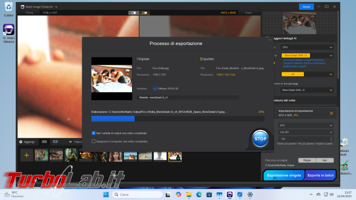Click the Tutte back-arrow icon in the thumbnail toolbar
The width and height of the screenshot is (356, 200).
(x=71, y=142)
